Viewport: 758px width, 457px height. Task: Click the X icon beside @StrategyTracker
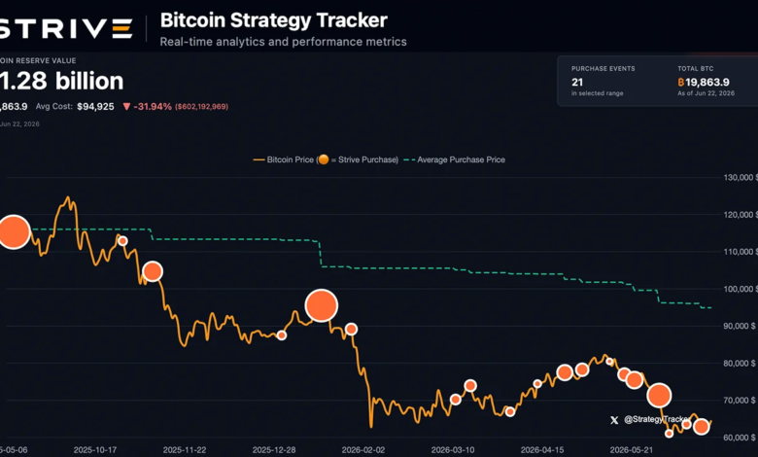(x=614, y=420)
